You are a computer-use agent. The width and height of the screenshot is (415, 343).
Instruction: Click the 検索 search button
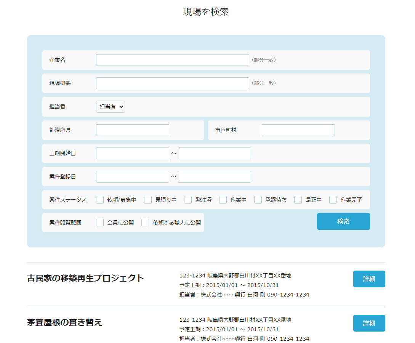(x=343, y=221)
